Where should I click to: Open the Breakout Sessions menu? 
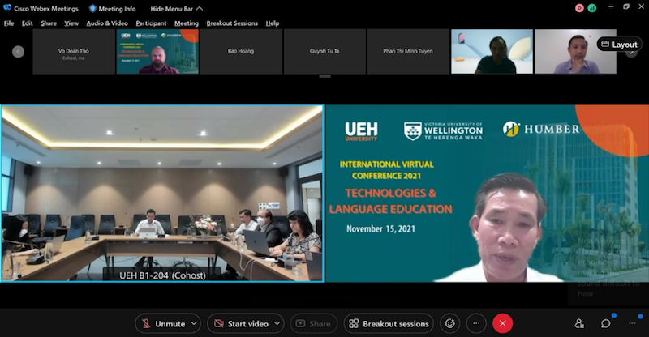(232, 23)
